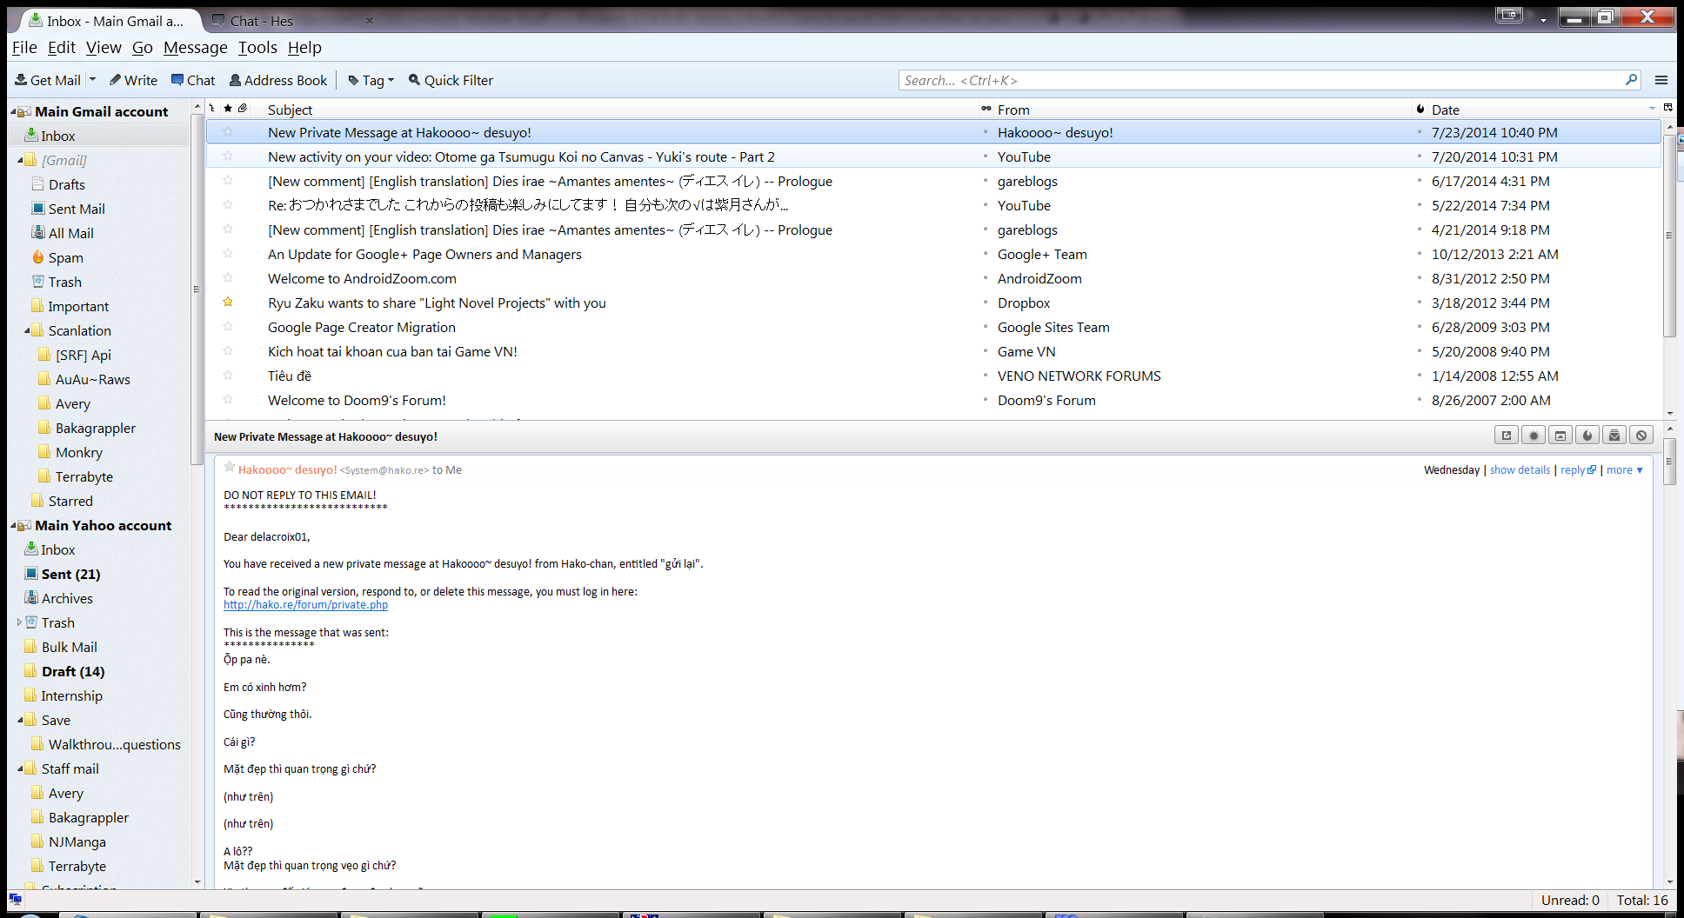
Task: Star the Hakoooo private message row
Action: (228, 132)
